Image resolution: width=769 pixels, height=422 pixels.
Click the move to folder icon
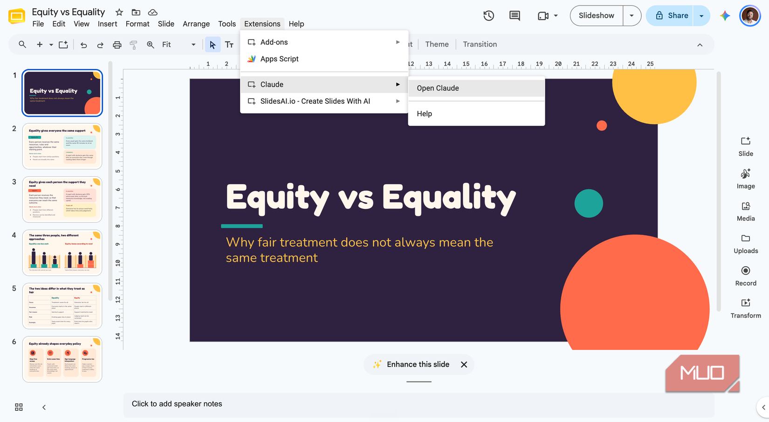pos(136,12)
